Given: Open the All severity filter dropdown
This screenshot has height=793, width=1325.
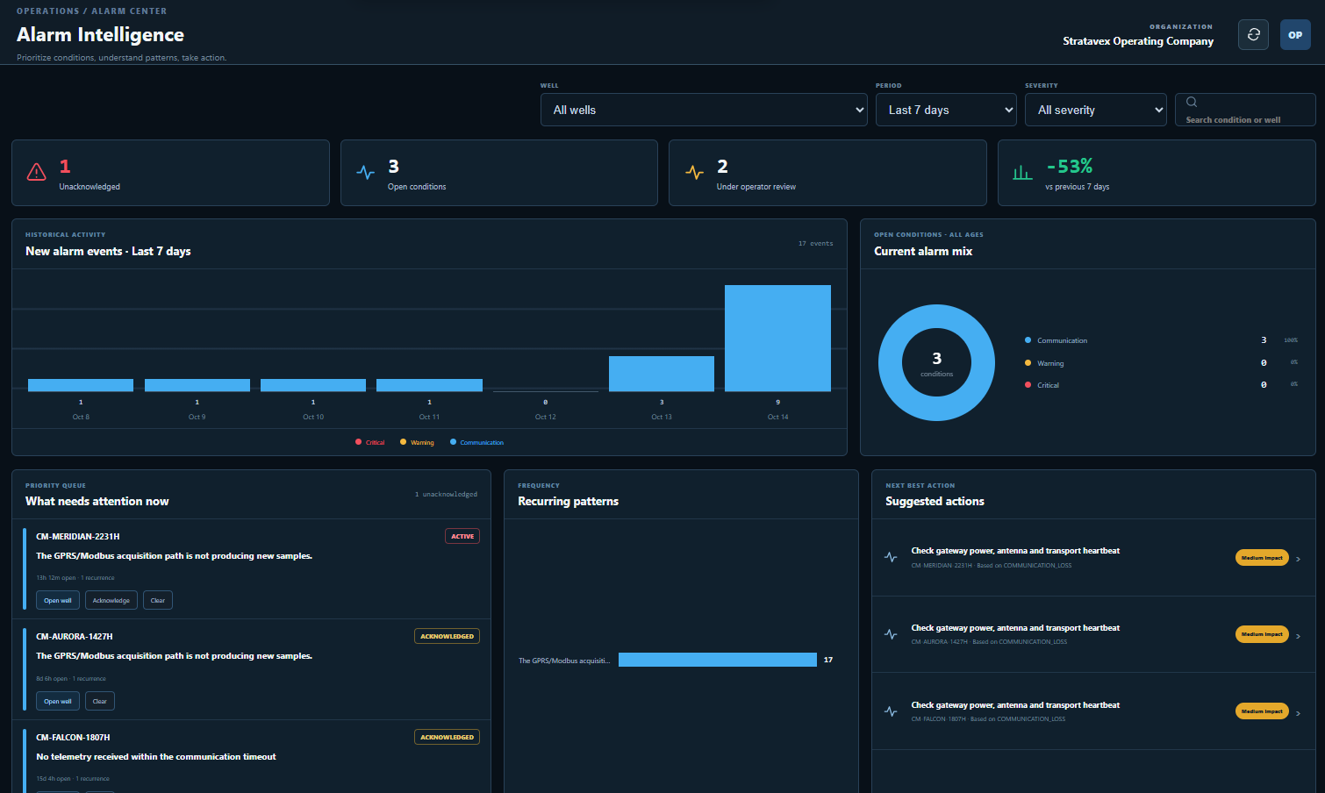Looking at the screenshot, I should coord(1096,110).
